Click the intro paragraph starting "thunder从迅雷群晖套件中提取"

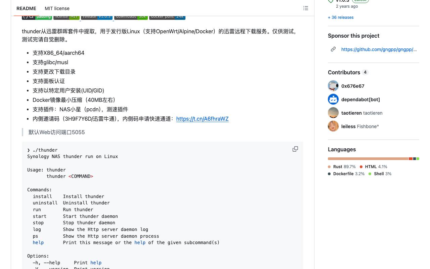click(x=160, y=35)
